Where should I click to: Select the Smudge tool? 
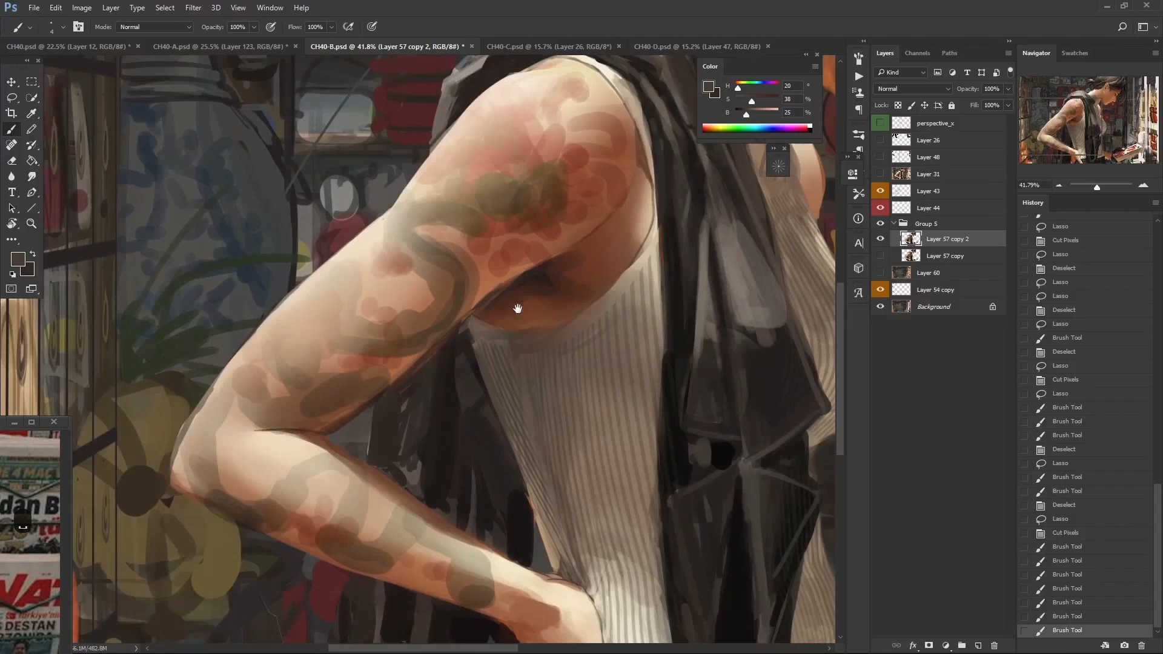[x=32, y=176]
